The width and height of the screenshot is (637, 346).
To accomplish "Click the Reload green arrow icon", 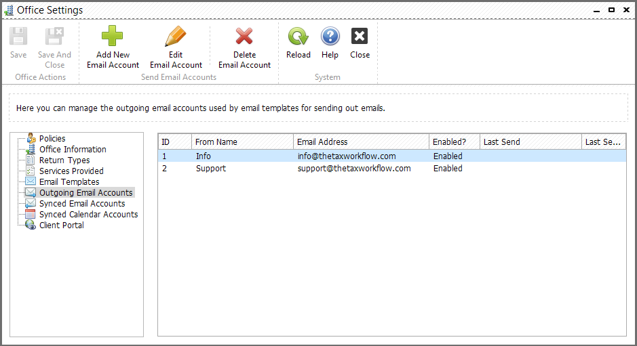I will pos(298,36).
